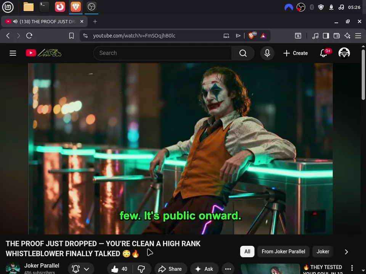Click the install app icon in address bar
The image size is (366, 274).
tap(226, 36)
